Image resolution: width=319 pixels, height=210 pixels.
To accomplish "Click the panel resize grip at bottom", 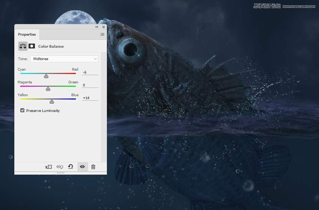I will pos(60,172).
